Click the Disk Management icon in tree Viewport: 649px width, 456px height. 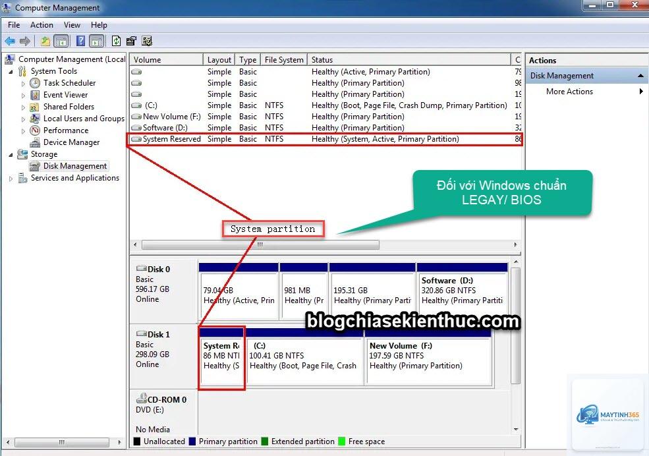tap(35, 166)
